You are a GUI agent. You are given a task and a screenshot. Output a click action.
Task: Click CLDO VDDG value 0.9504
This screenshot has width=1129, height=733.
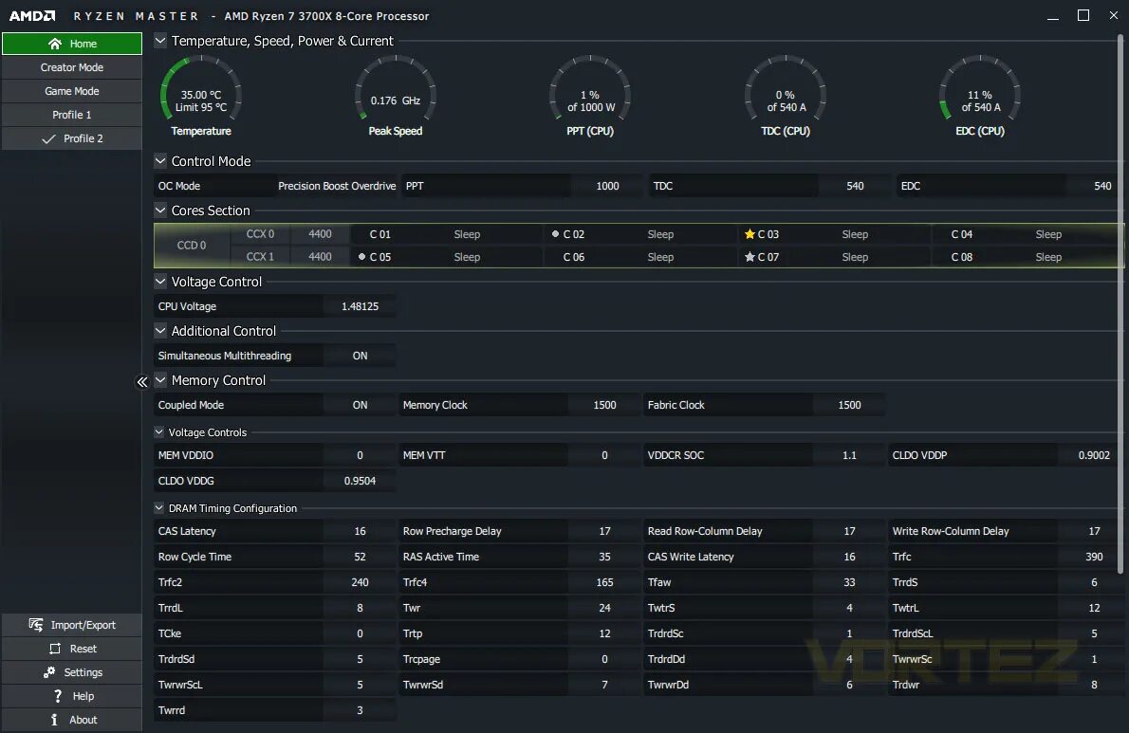coord(360,481)
